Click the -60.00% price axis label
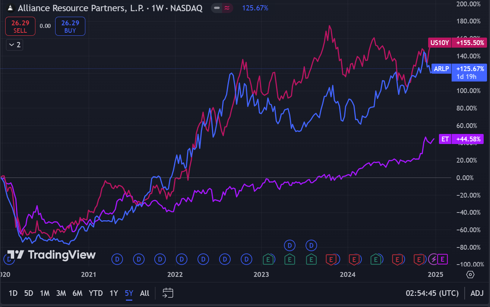The image size is (490, 307). (x=468, y=230)
